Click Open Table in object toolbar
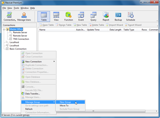The width and height of the screenshot is (160, 118). [x=46, y=25]
